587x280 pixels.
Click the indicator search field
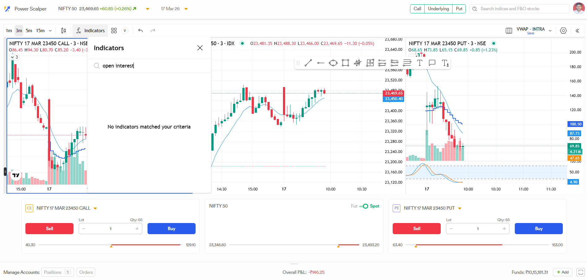pos(152,66)
